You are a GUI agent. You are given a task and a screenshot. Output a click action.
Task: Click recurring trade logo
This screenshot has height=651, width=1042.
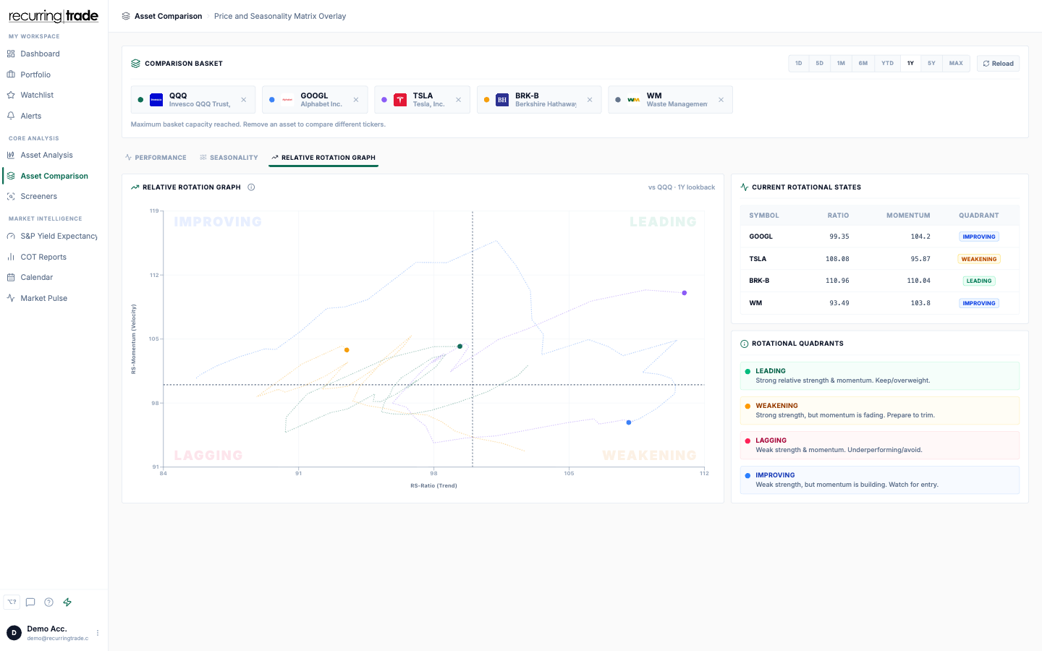coord(54,16)
